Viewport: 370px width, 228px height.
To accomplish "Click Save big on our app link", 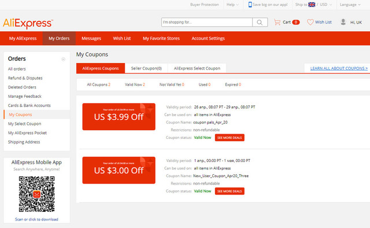I will tap(270, 5).
